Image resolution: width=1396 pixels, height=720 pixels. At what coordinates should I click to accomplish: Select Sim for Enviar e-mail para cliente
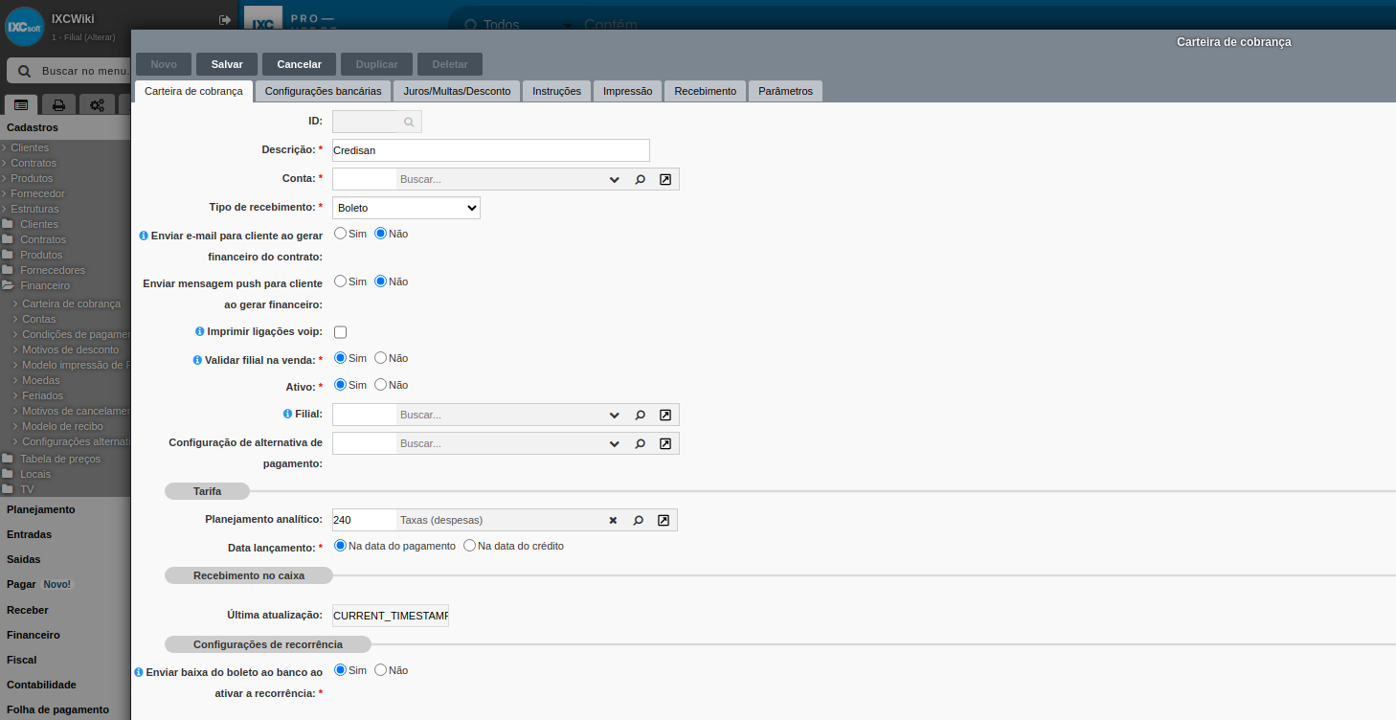point(340,233)
